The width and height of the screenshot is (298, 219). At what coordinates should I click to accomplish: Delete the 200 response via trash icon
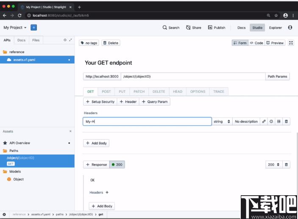coord(286,165)
